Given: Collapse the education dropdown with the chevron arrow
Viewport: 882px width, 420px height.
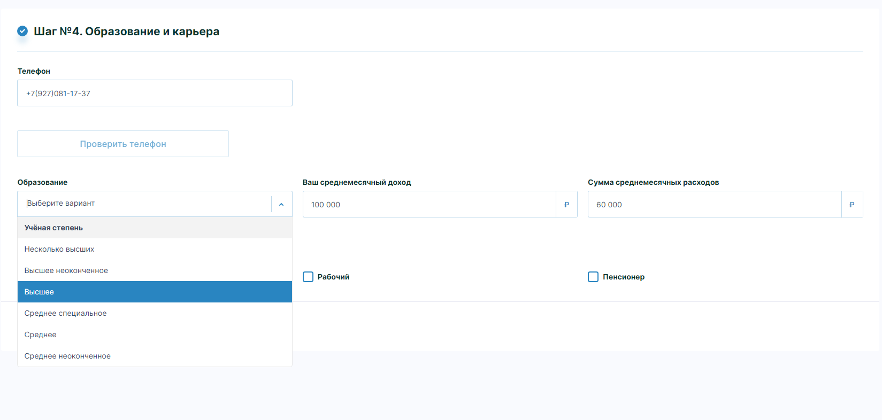Looking at the screenshot, I should (x=281, y=204).
